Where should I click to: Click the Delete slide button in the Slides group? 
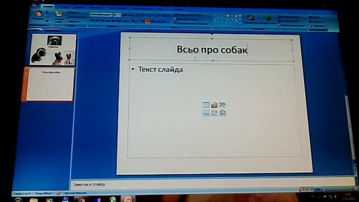(72, 21)
